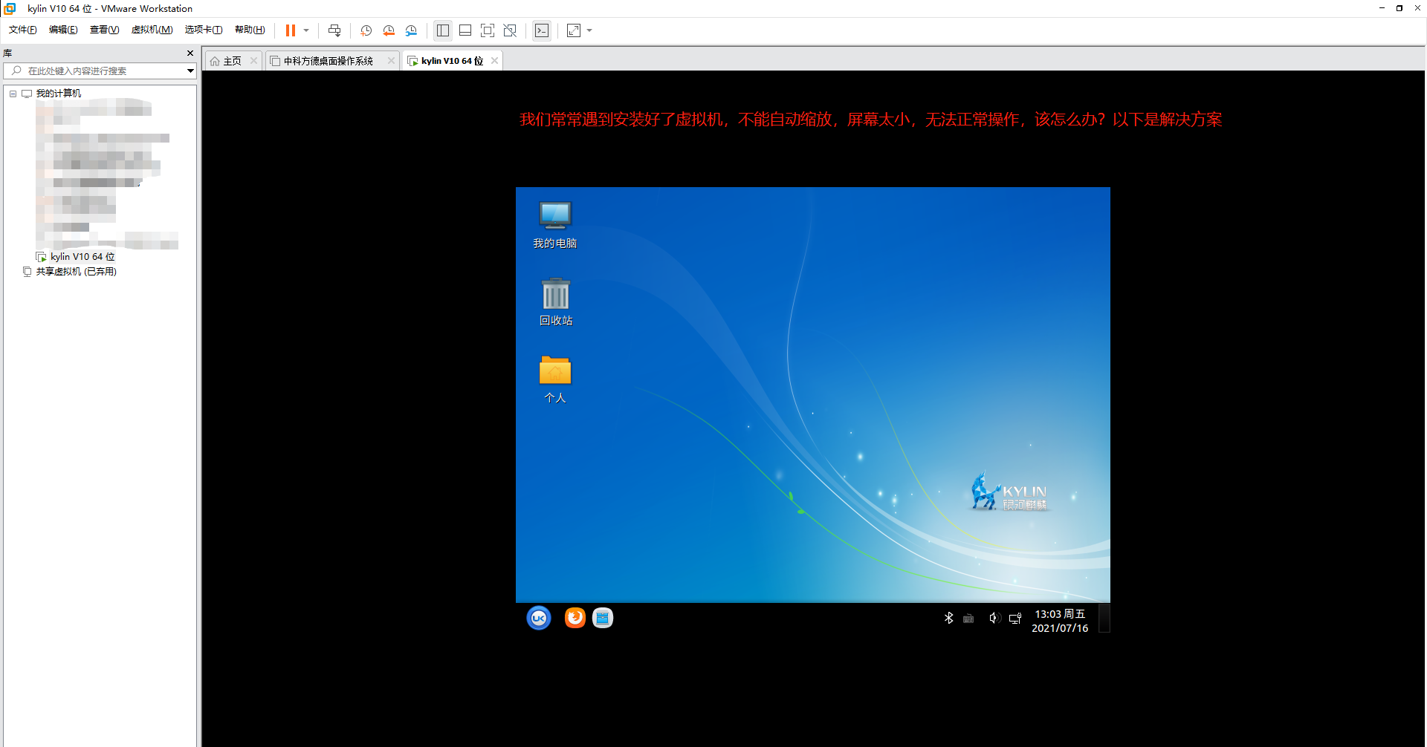Collapse the 我的计算机 tree node
1427x747 pixels.
point(13,94)
